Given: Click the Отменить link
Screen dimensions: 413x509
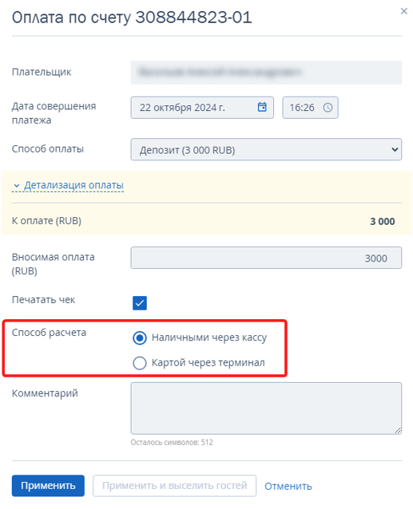Looking at the screenshot, I should 288,486.
